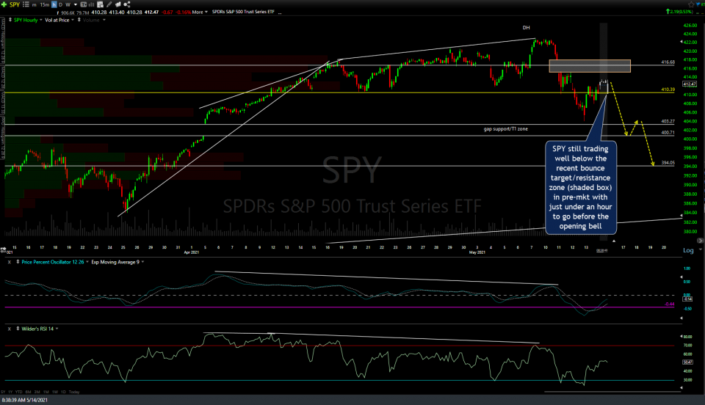This screenshot has height=405, width=705.
Task: Click the Price Percent Oscillator 12 26 label
Action: coord(53,262)
